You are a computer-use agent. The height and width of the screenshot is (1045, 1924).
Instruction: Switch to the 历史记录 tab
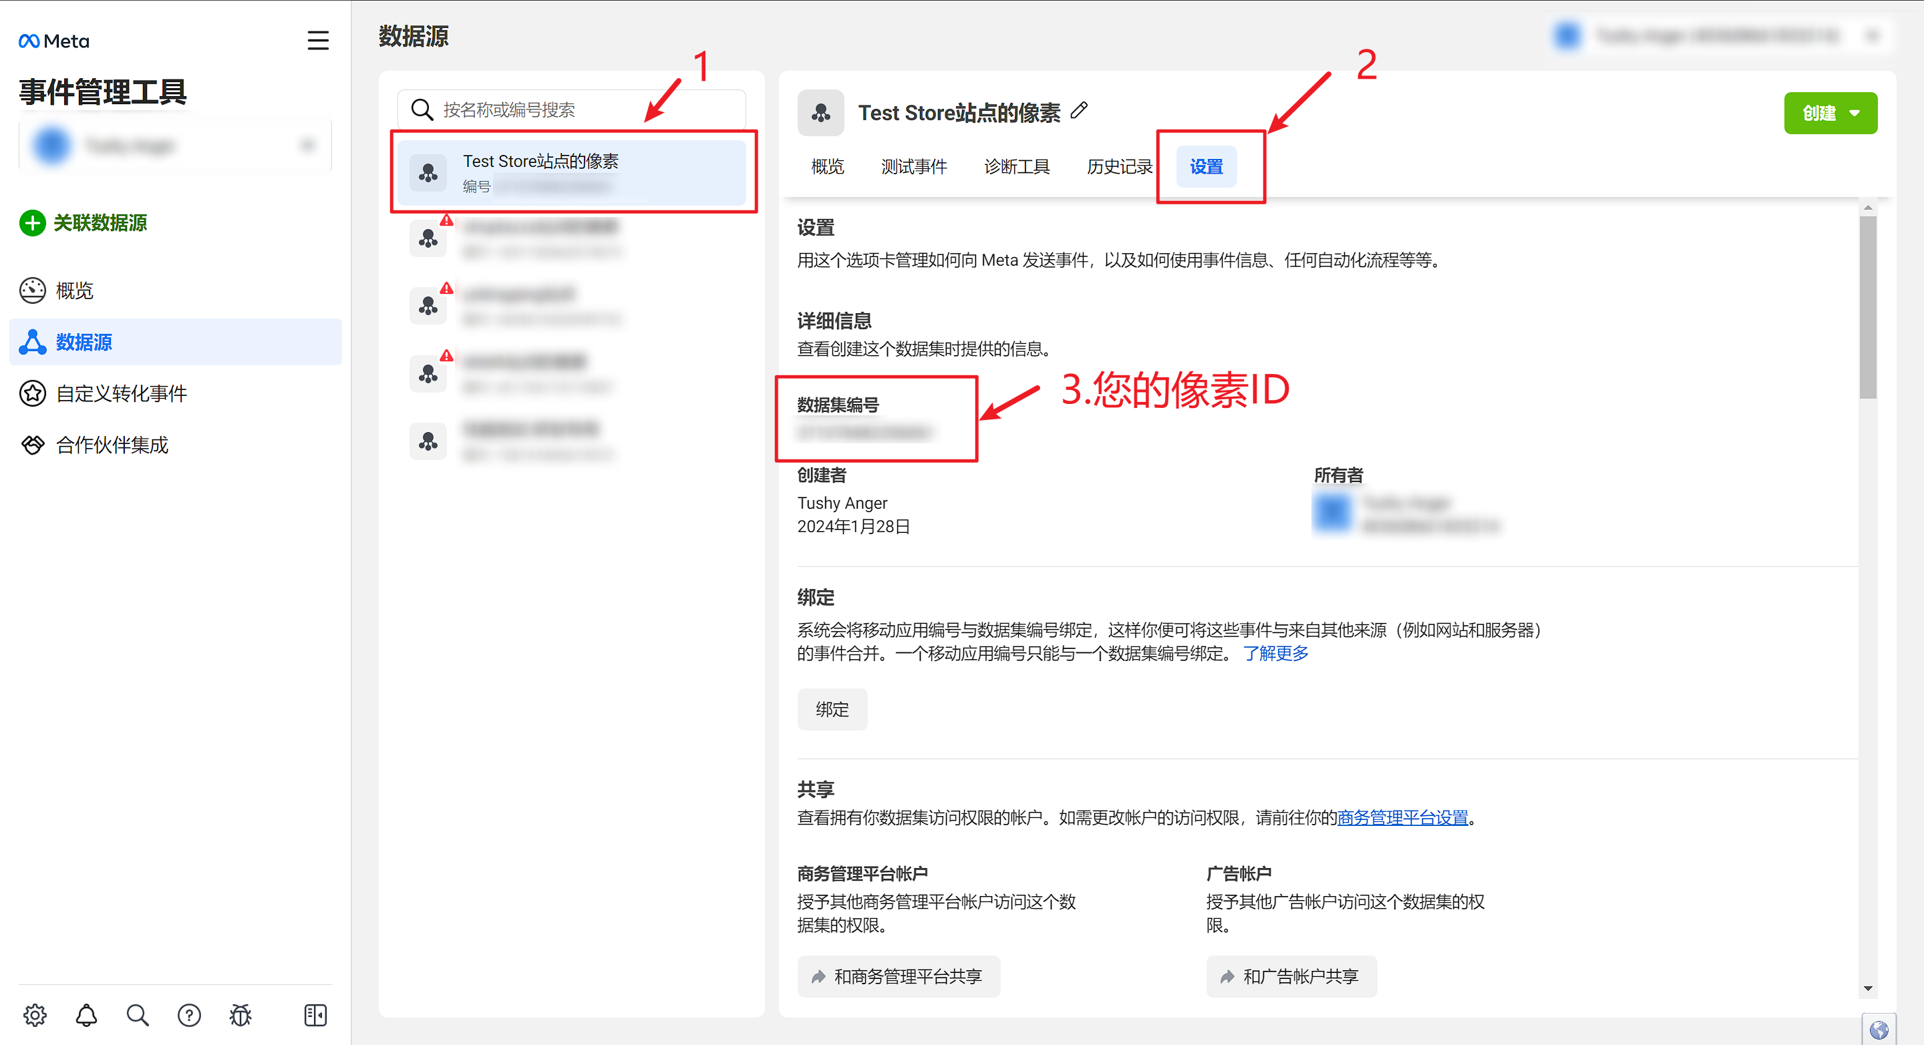(x=1120, y=166)
